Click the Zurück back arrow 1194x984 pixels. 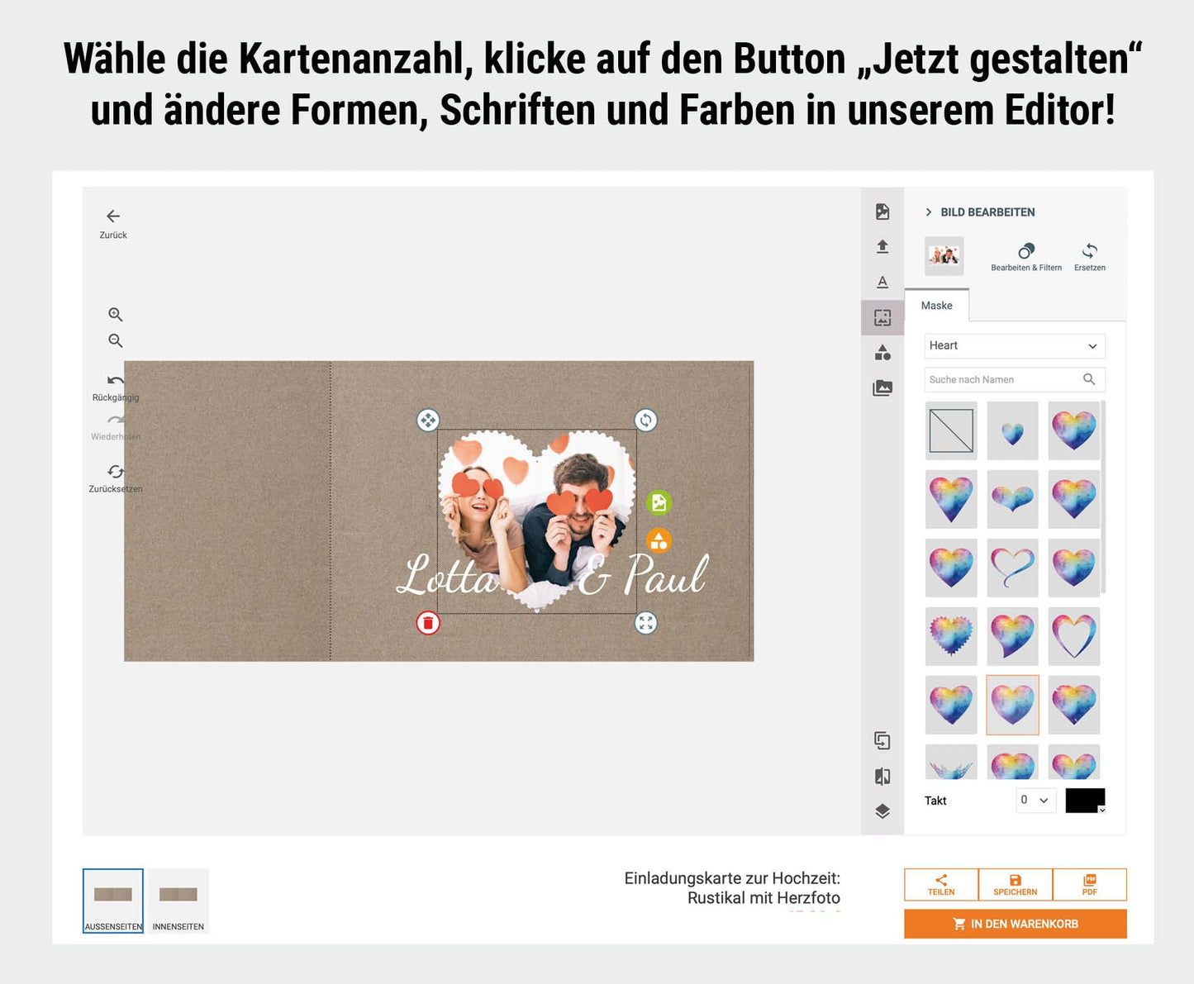tap(113, 216)
